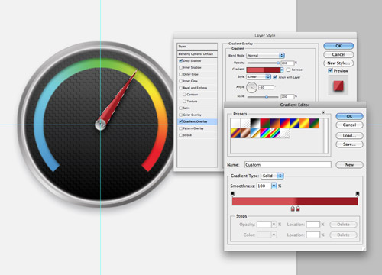The image size is (382, 275).
Task: Enable the Stroke effect checkbox
Action: point(180,135)
